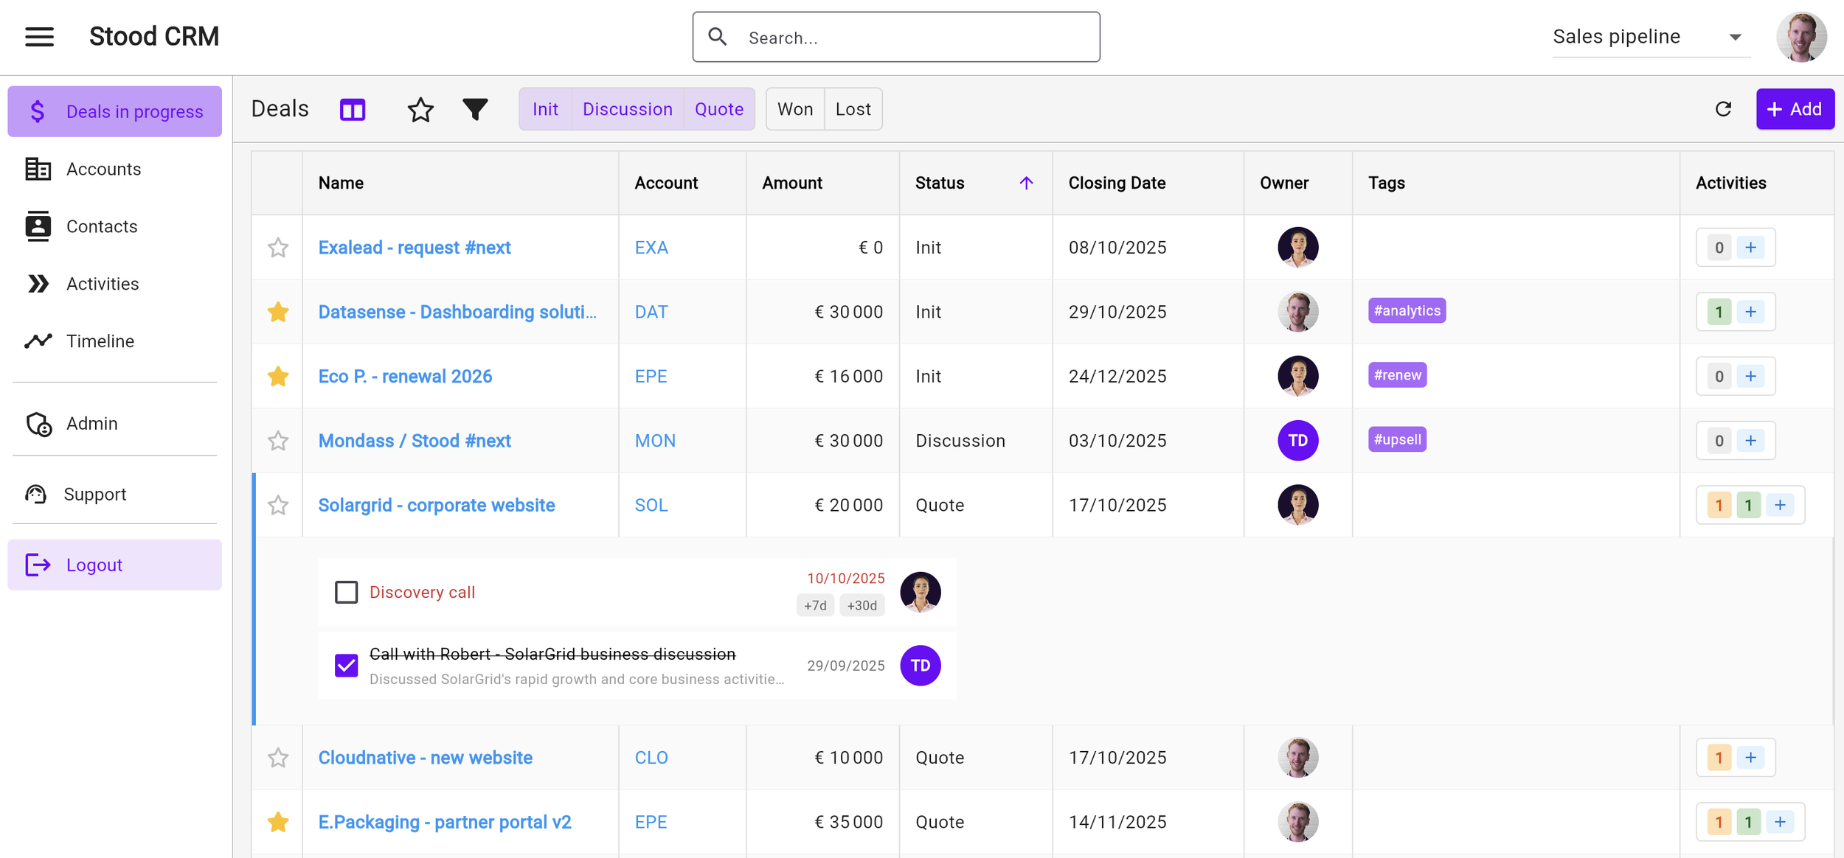Star the Exalead request deal
This screenshot has height=858, width=1844.
coord(278,248)
